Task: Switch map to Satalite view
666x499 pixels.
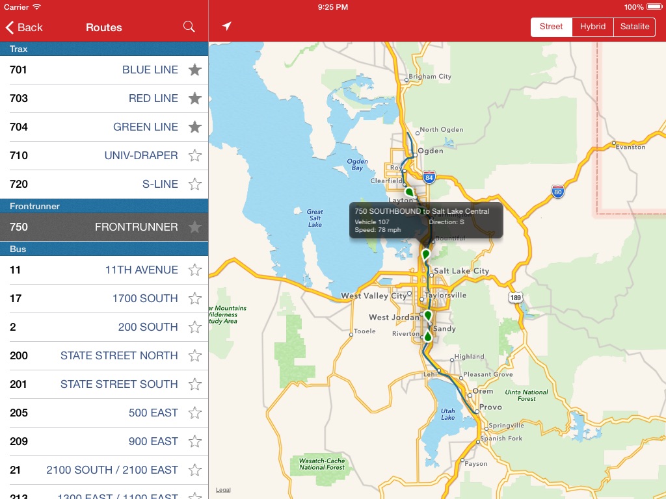Action: tap(635, 27)
